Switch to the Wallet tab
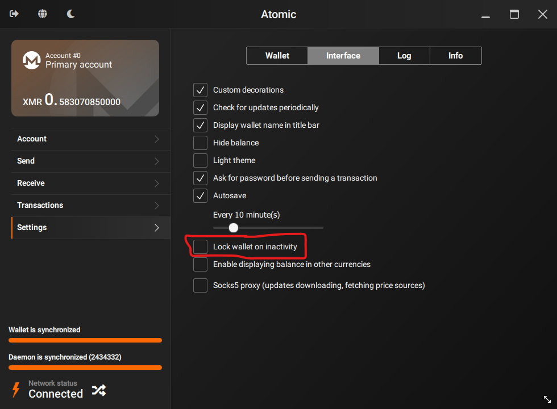 (x=277, y=56)
